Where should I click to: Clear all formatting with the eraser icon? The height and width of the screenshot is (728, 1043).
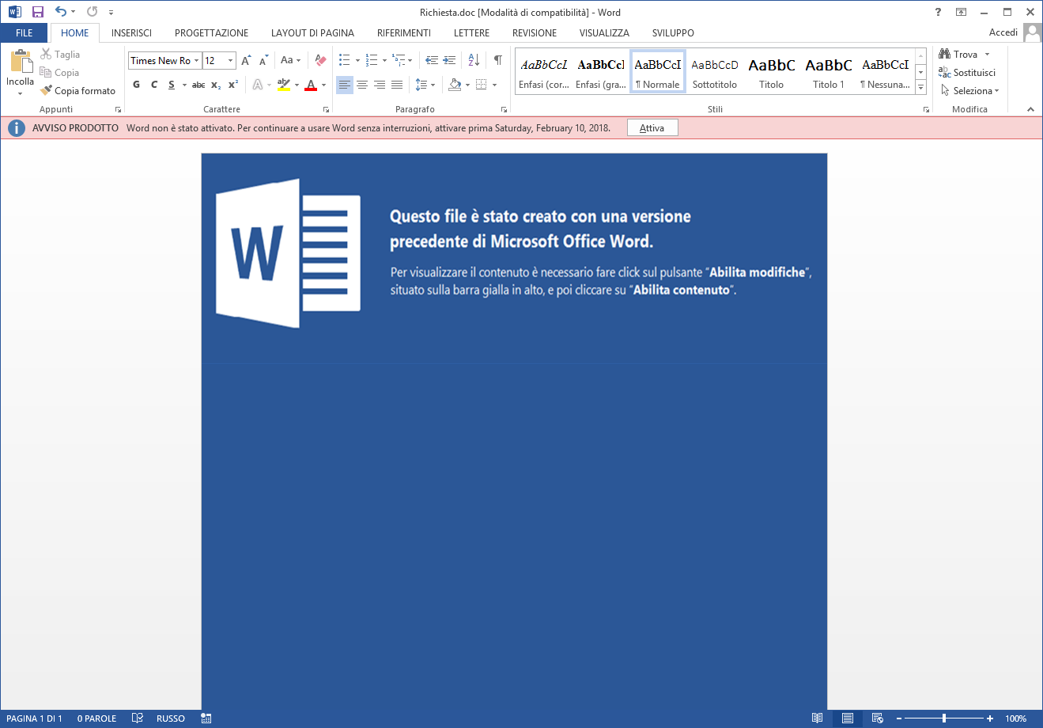(320, 60)
